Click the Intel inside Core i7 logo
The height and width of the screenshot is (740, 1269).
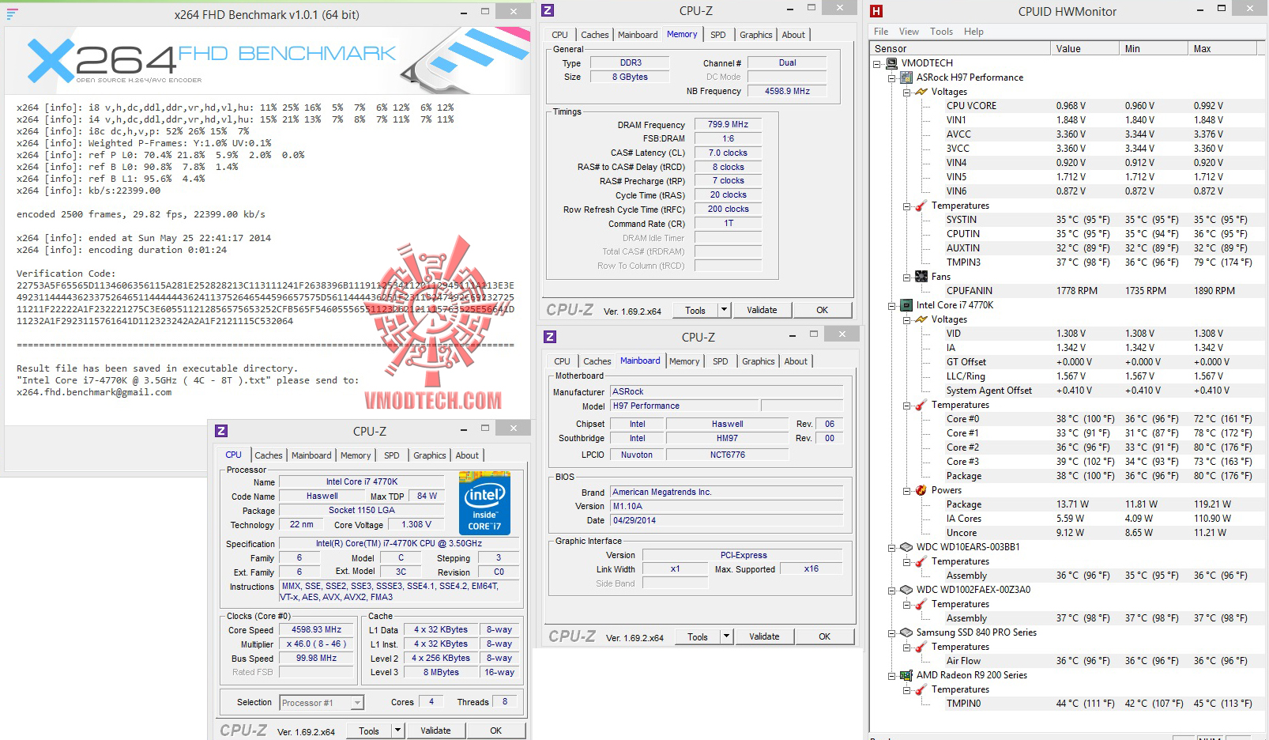point(484,504)
